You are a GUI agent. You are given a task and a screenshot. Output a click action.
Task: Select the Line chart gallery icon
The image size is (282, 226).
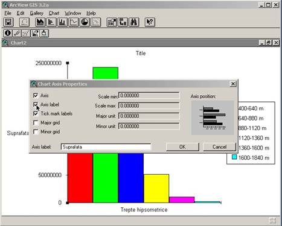point(74,22)
